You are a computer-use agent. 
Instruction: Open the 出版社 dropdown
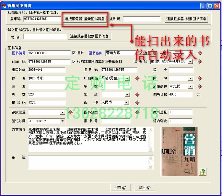tap(190, 62)
